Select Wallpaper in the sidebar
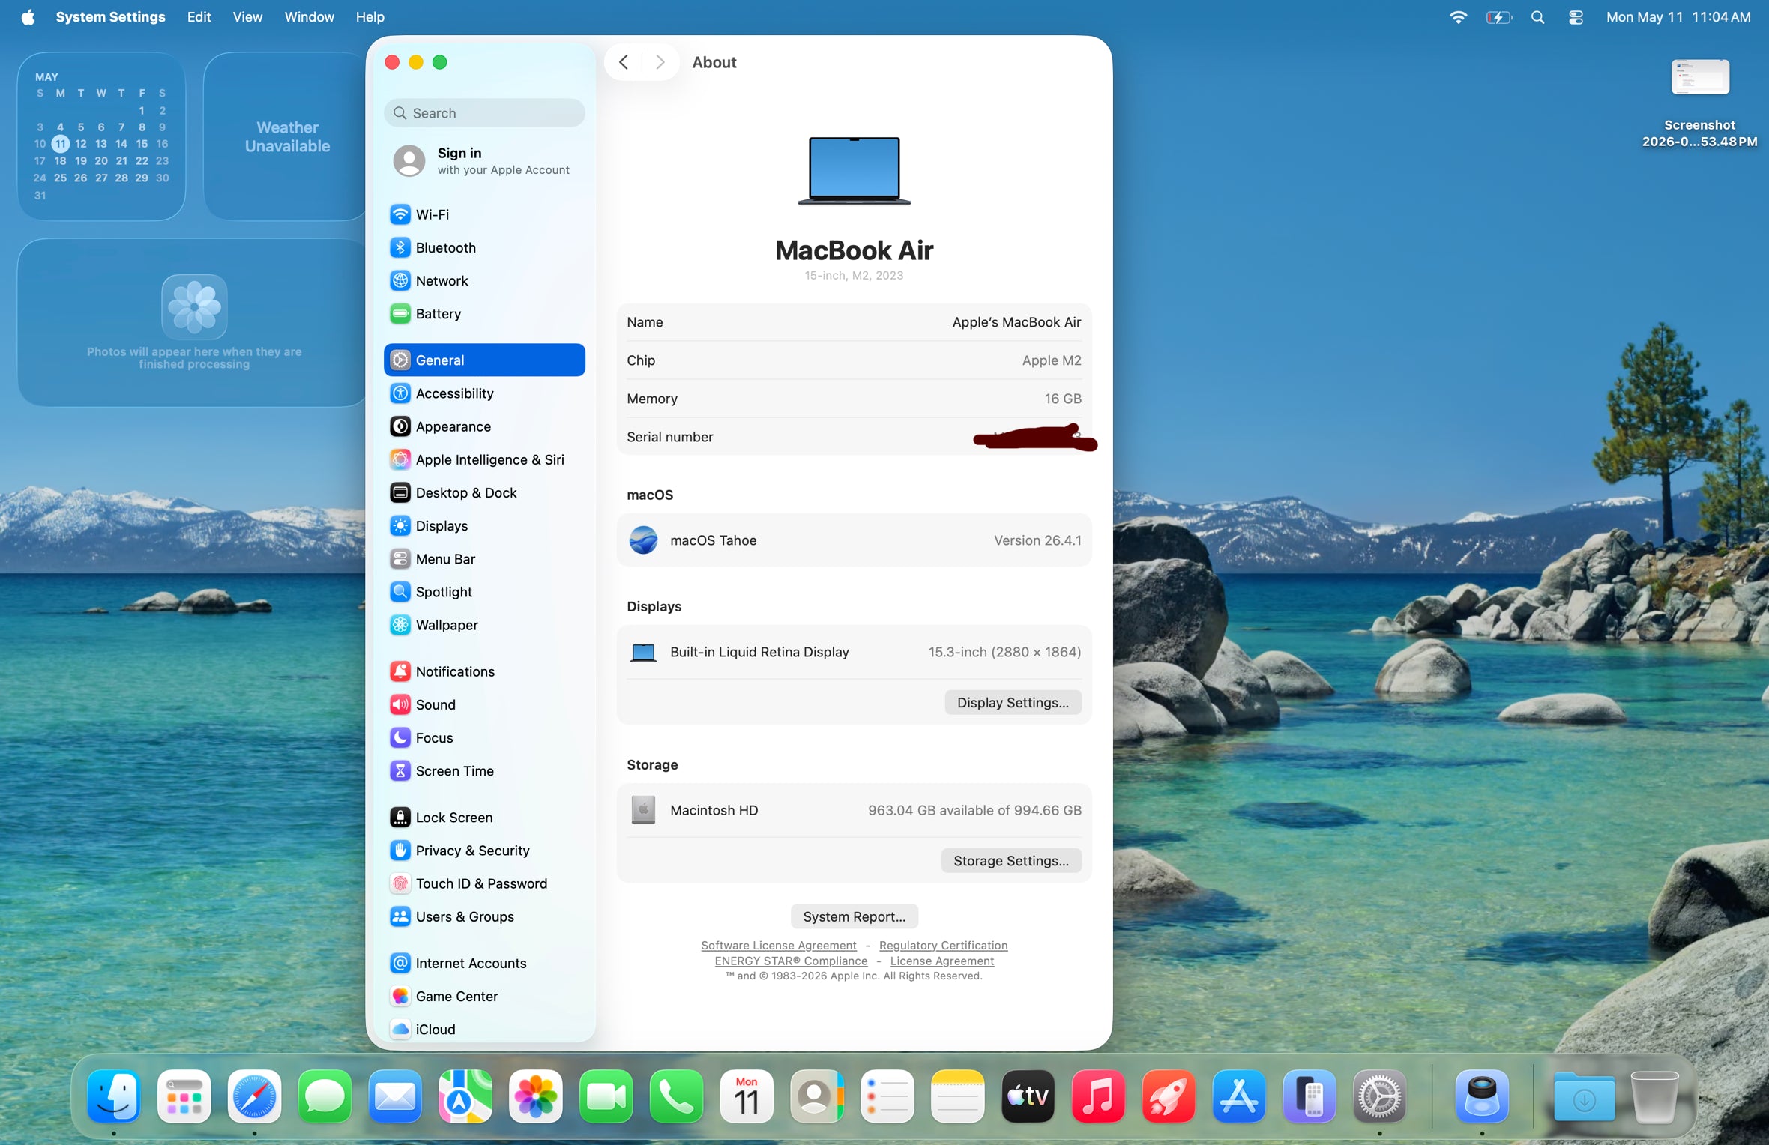Viewport: 1769px width, 1145px height. [x=484, y=625]
